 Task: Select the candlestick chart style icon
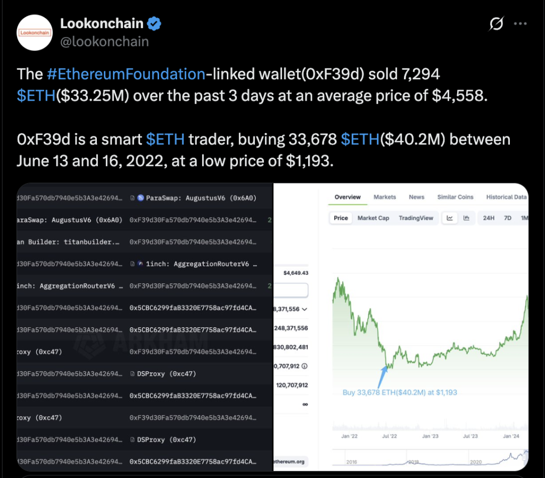(467, 218)
